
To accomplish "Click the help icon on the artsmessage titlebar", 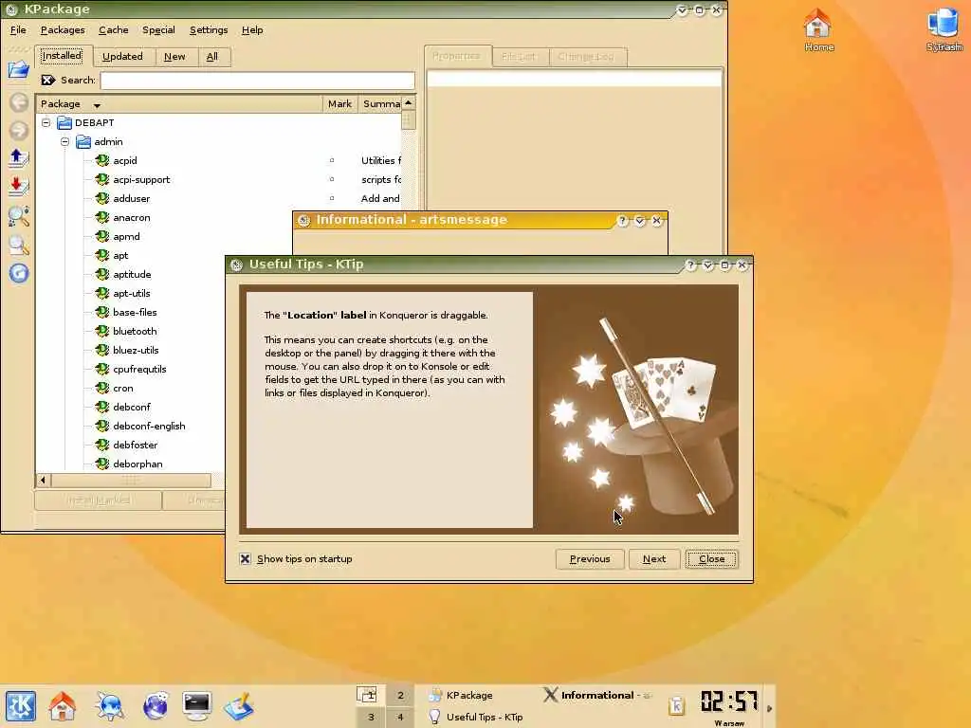I will [622, 220].
